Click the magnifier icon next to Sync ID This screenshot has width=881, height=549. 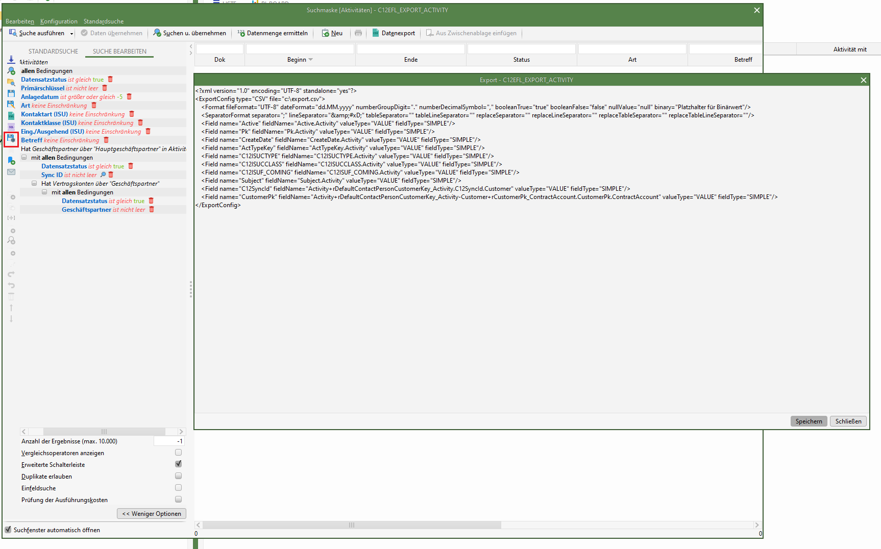pyautogui.click(x=103, y=175)
